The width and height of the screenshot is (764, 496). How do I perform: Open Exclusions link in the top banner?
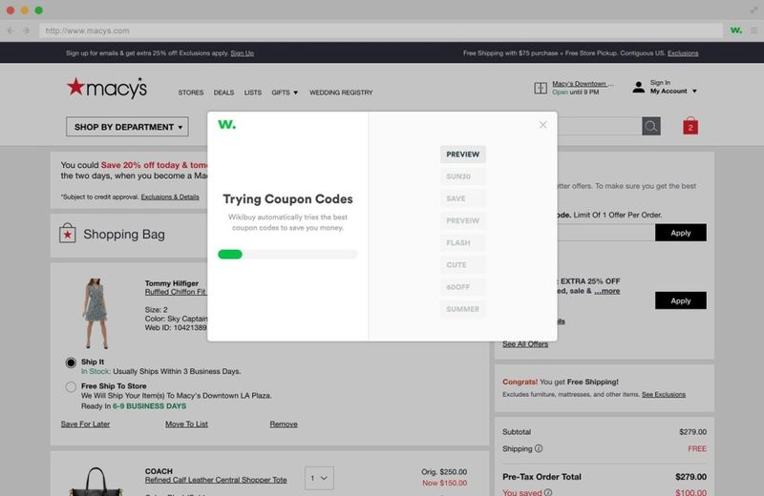683,53
